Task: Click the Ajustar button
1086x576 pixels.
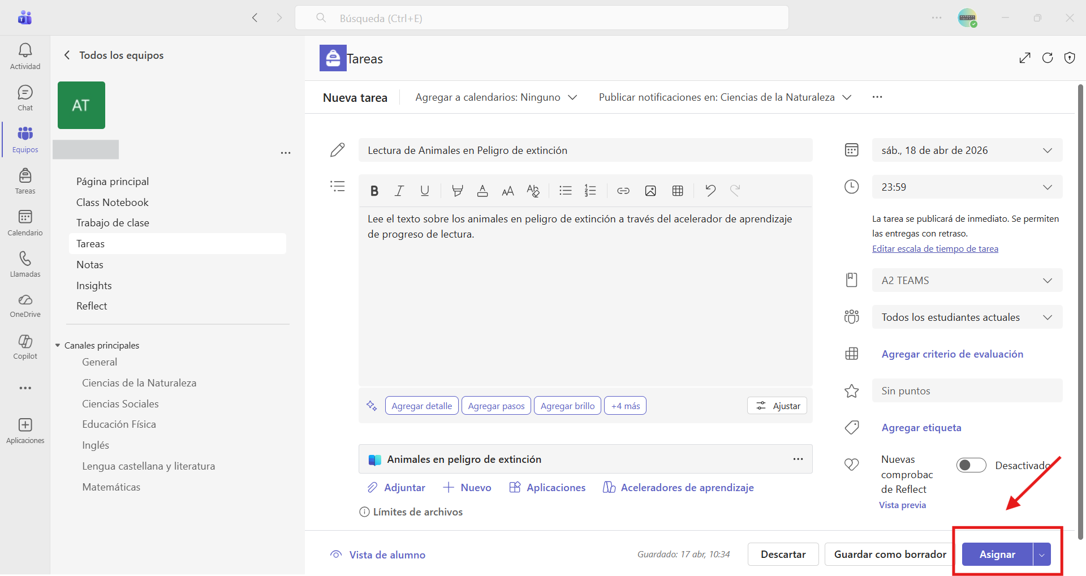Action: coord(778,406)
